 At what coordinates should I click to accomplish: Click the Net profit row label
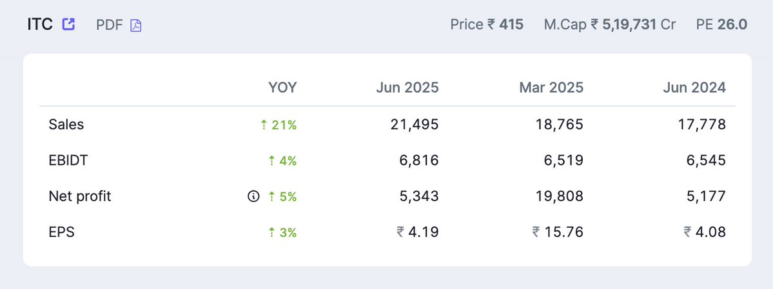(80, 196)
